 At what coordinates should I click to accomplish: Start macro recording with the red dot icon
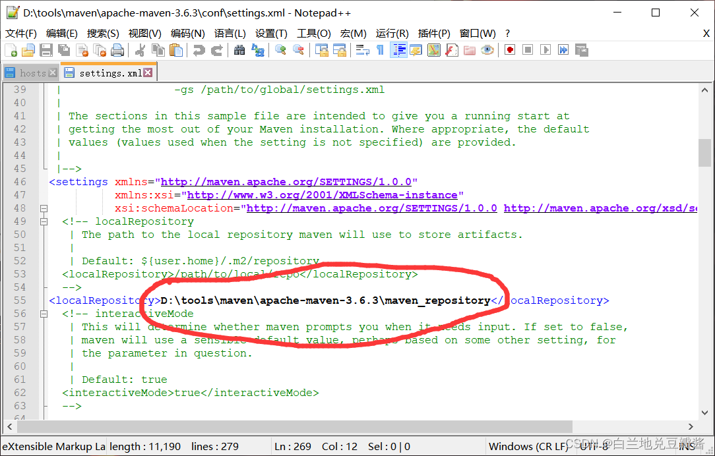click(510, 50)
